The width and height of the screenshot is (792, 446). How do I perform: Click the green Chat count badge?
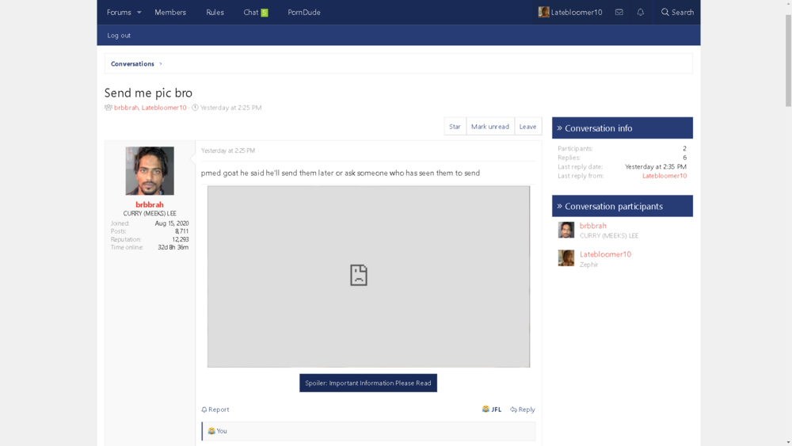pyautogui.click(x=265, y=13)
